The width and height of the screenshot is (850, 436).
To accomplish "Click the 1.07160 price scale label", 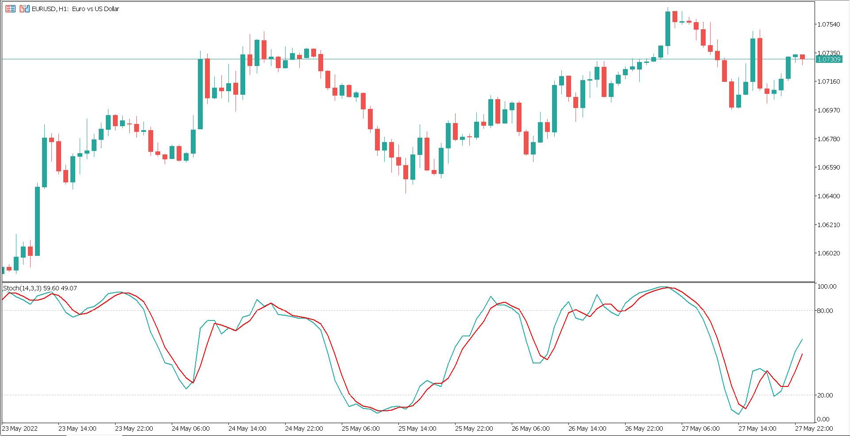I will tap(828, 81).
